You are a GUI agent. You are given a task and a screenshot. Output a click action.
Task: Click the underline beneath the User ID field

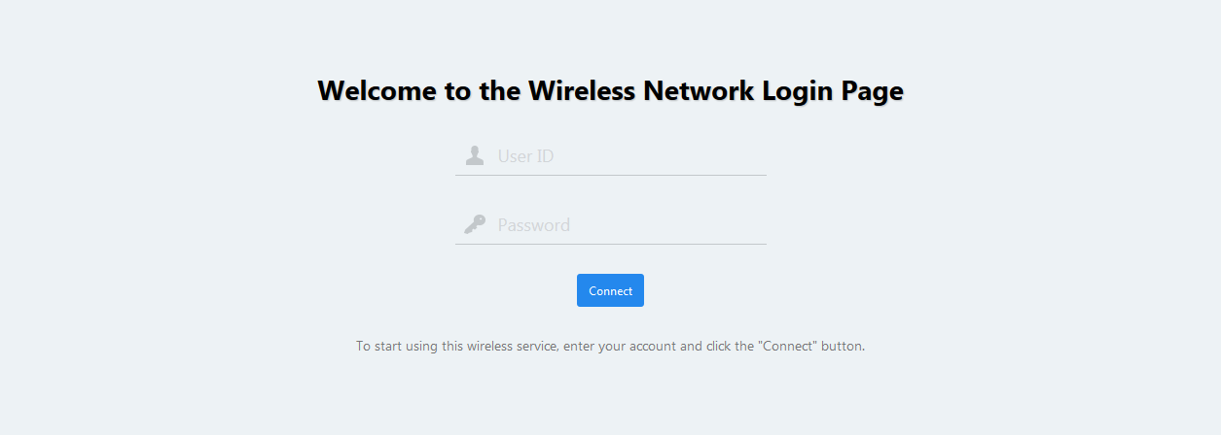[x=610, y=175]
